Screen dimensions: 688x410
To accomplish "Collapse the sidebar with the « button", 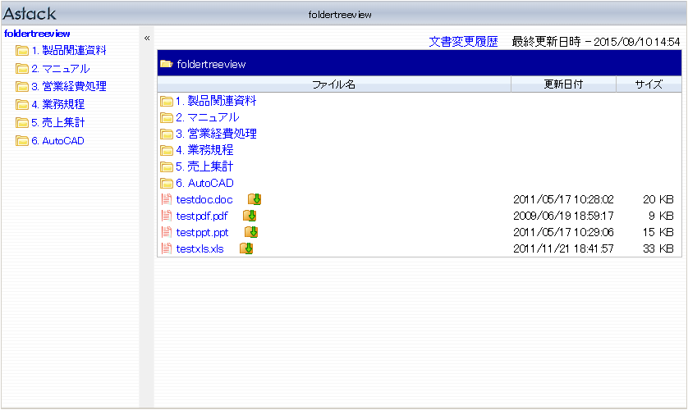I will 147,38.
